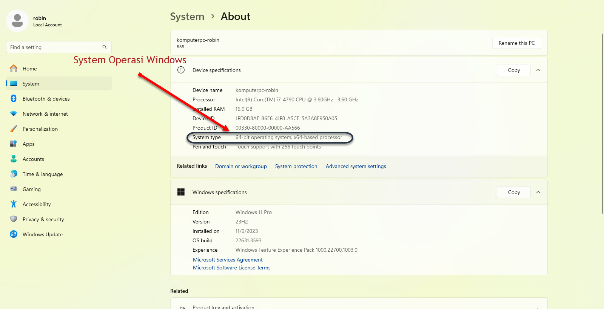Open Microsoft Services Agreement link

tap(228, 260)
